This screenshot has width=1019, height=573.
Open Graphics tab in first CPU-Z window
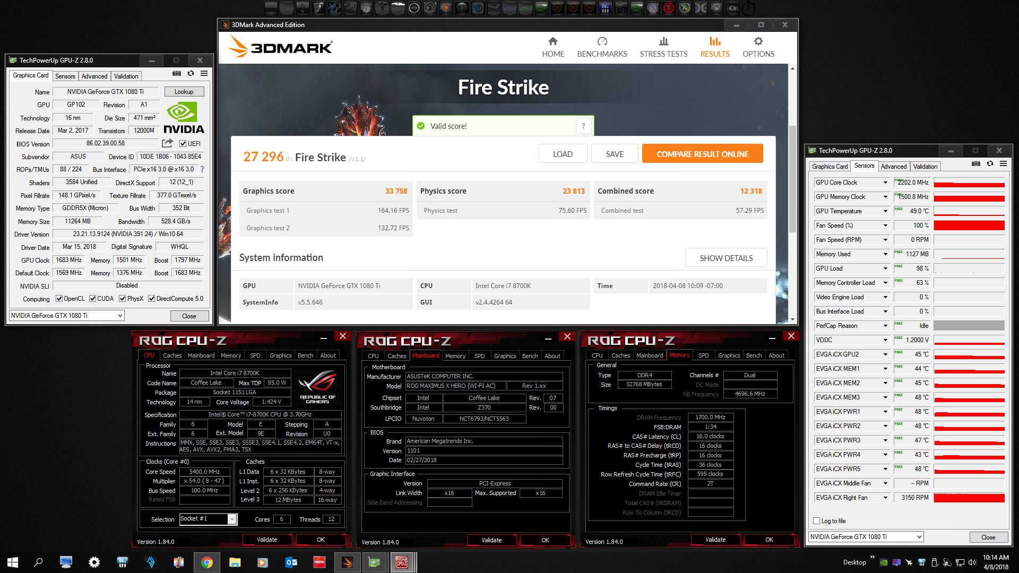(280, 355)
